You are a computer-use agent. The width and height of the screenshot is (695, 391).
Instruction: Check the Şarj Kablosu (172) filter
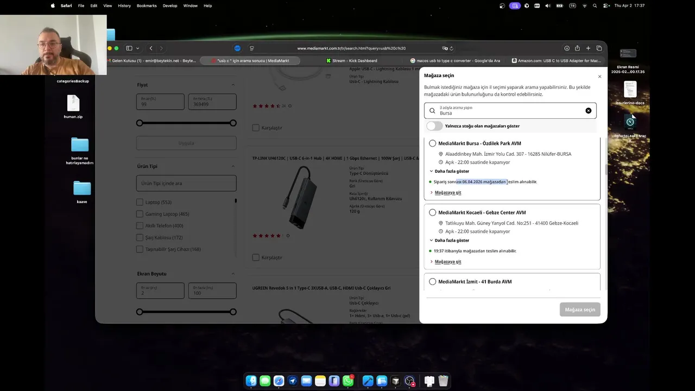(x=140, y=237)
